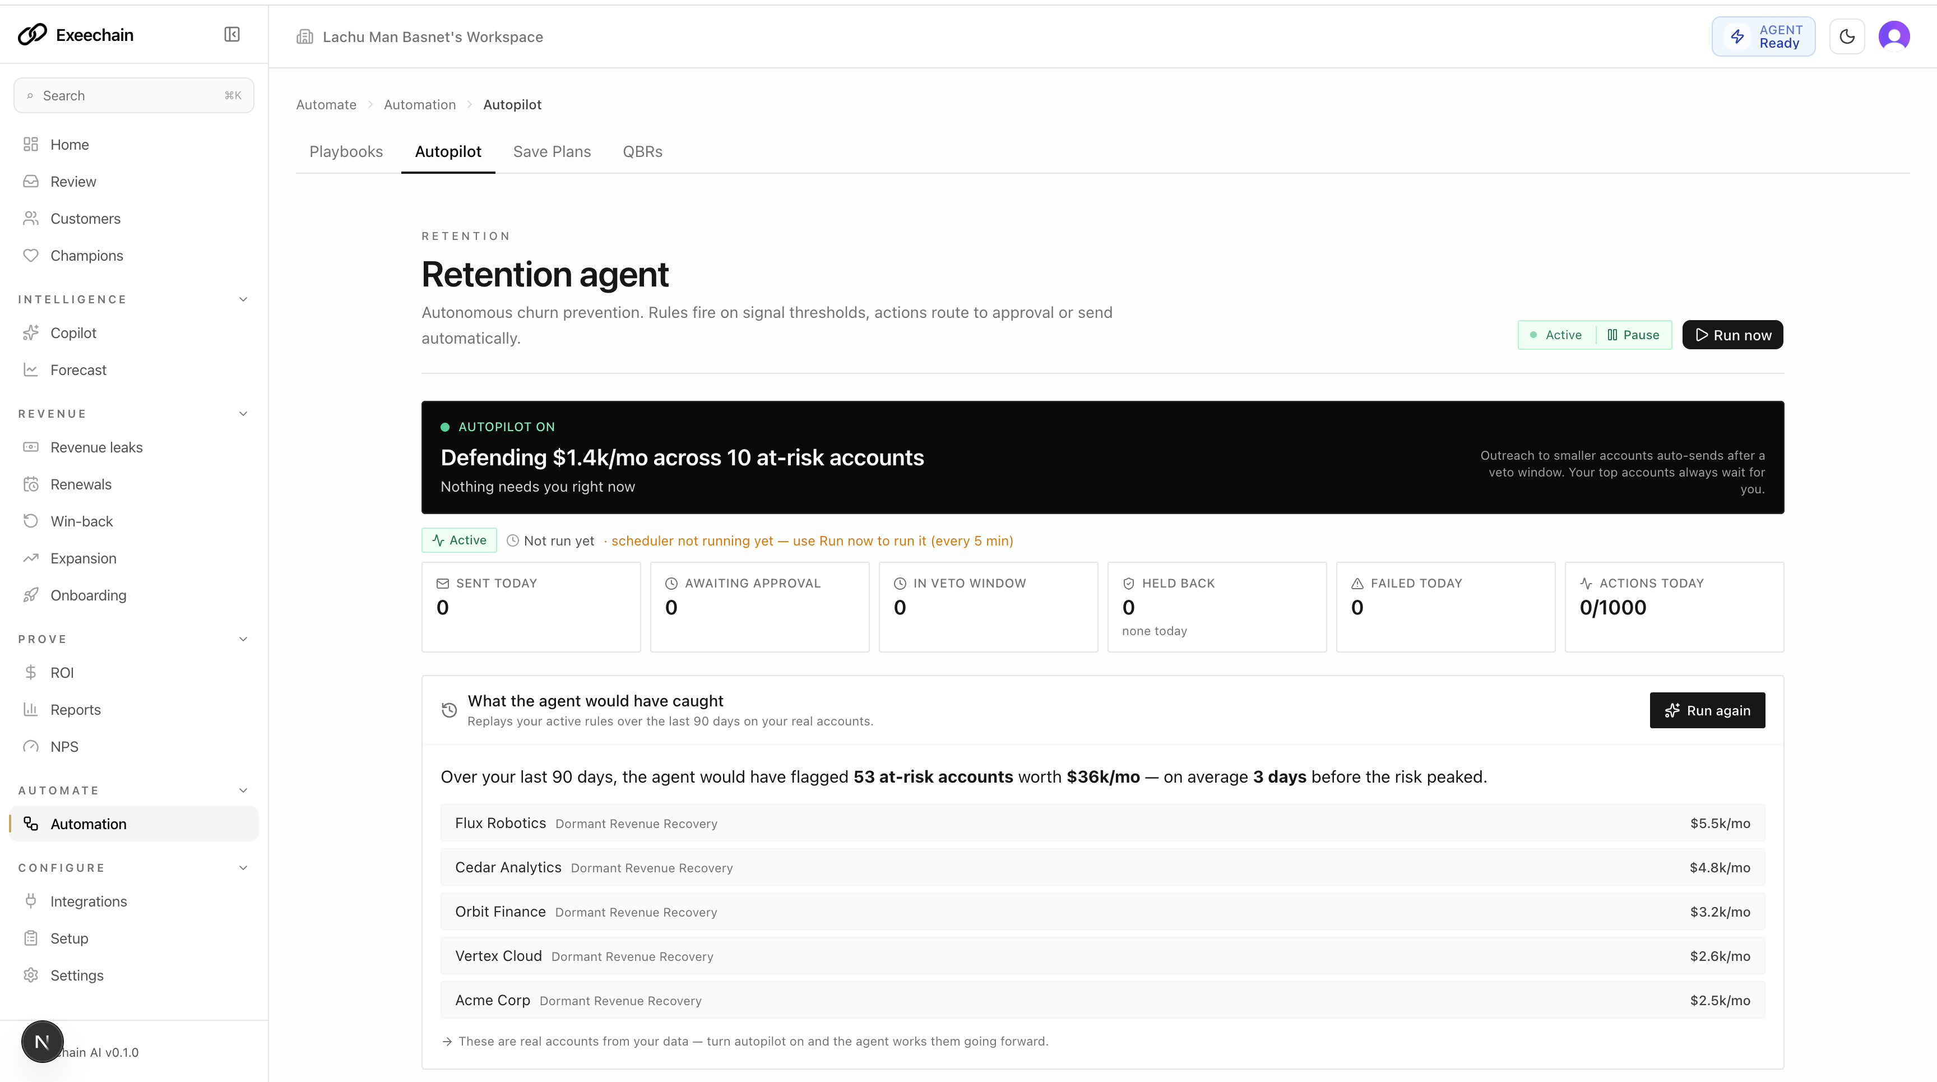Open Setup under Configure

click(x=134, y=937)
